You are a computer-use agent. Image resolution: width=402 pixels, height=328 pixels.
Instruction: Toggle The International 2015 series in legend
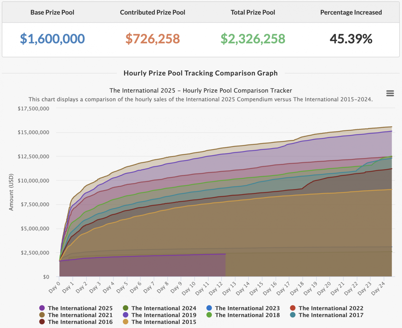point(160,322)
